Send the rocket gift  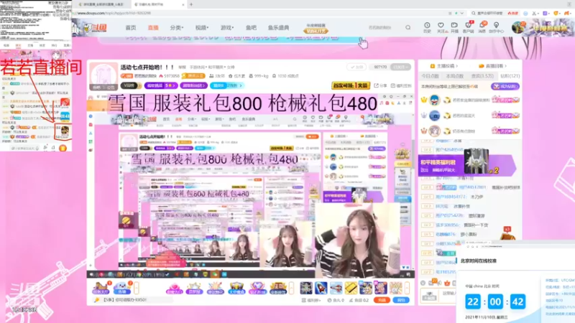point(321,289)
